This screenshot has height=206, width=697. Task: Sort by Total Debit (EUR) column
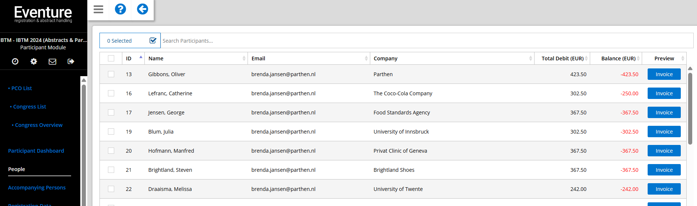562,58
